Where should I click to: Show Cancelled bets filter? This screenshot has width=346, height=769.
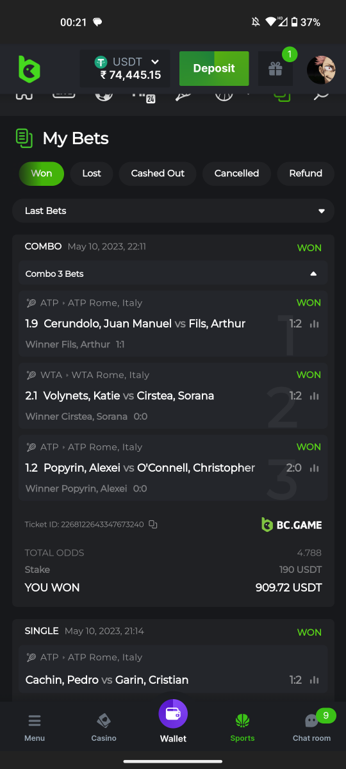tap(236, 174)
